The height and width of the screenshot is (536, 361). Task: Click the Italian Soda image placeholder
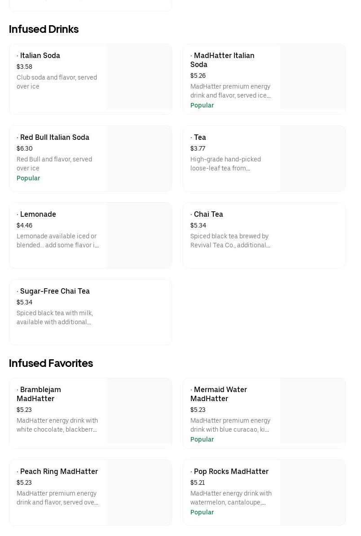tap(139, 76)
